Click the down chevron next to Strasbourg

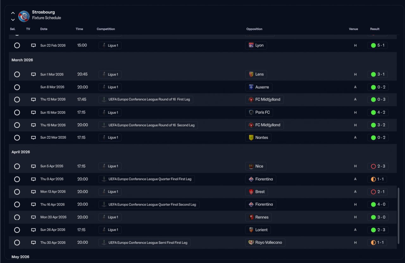[13, 20]
